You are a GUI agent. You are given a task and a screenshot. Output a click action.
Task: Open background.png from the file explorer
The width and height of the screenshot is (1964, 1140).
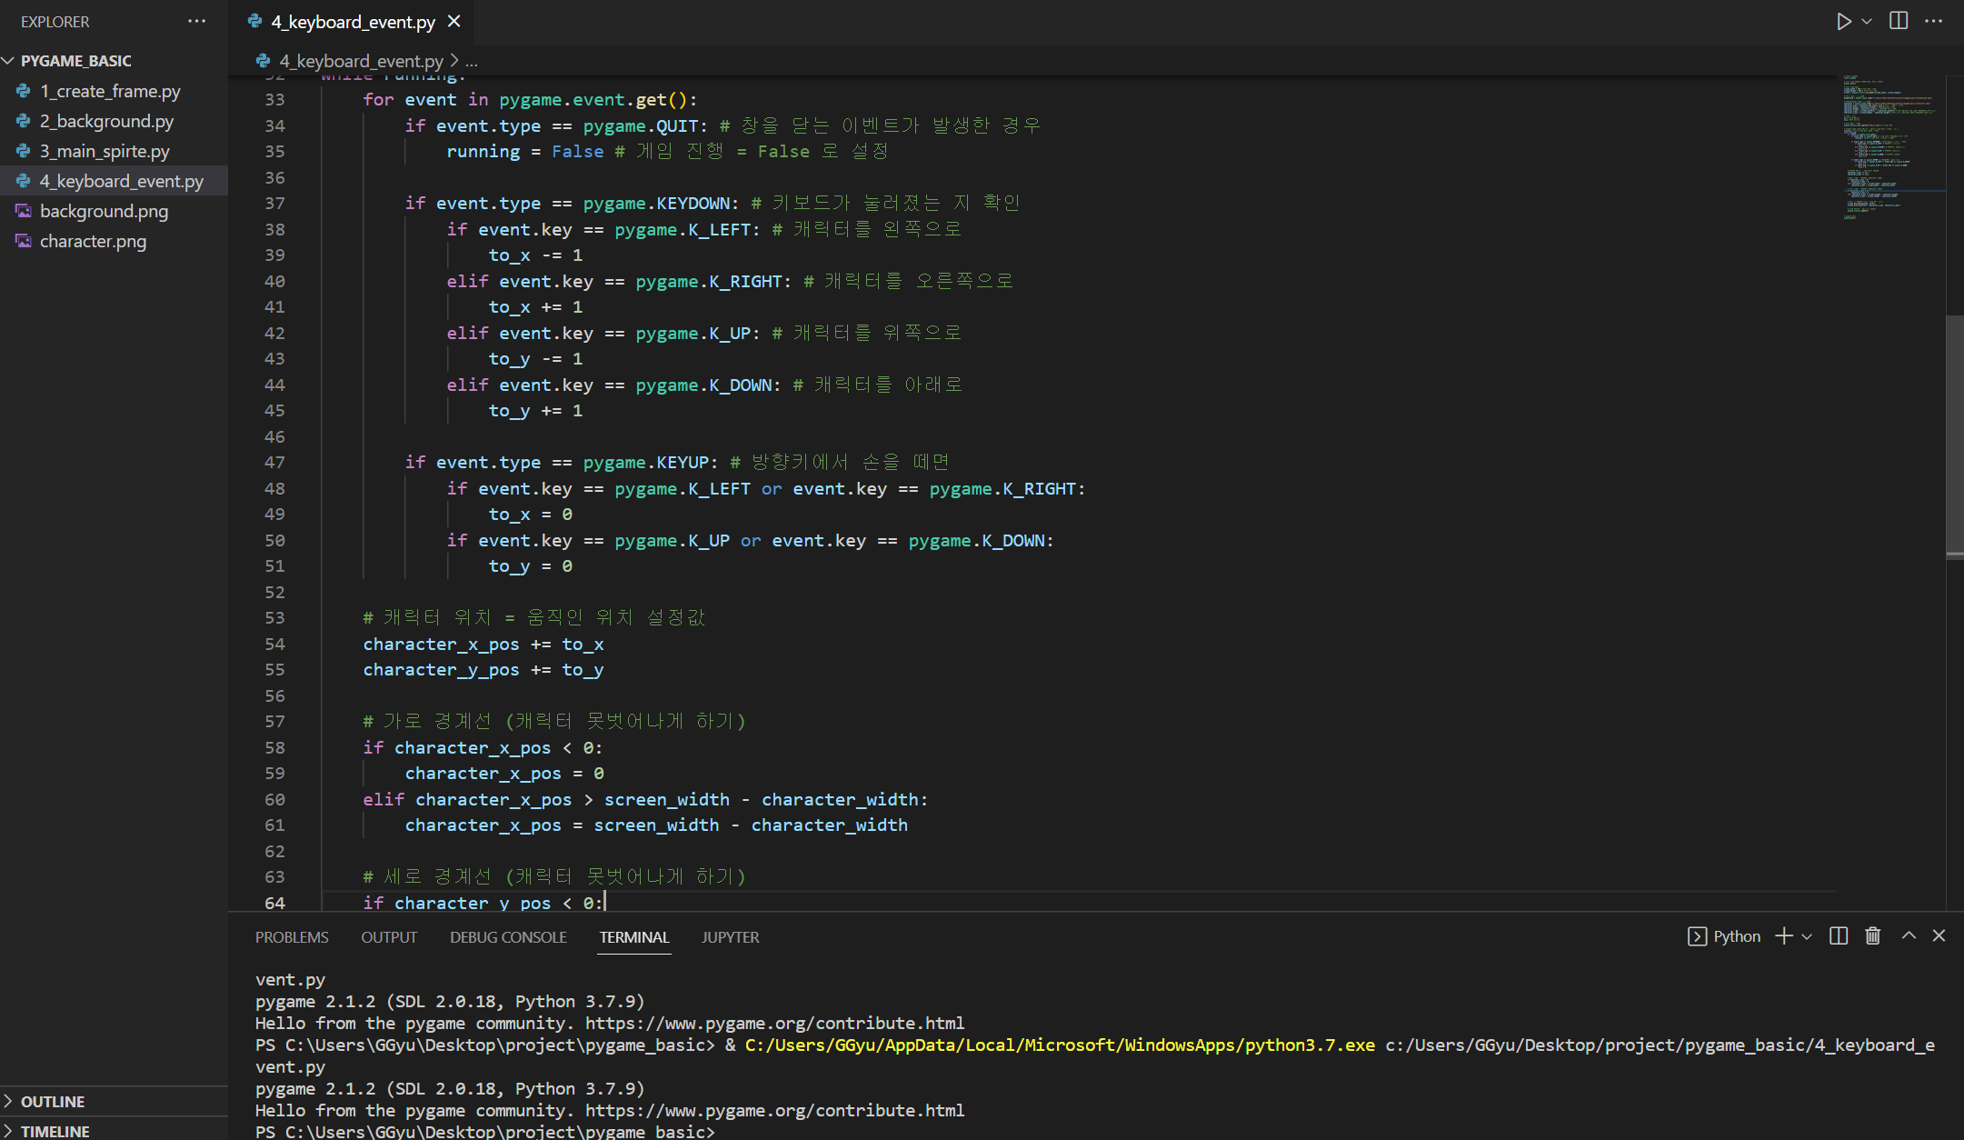pos(104,211)
